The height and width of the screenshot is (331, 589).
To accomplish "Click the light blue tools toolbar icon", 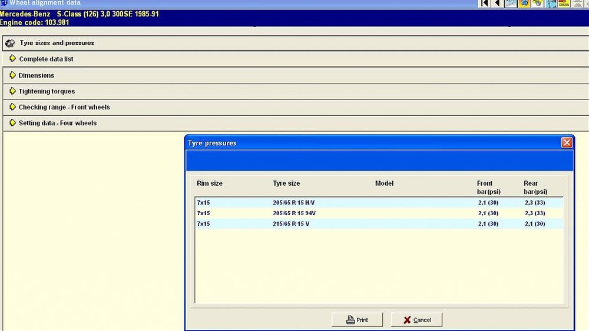I will 511,4.
